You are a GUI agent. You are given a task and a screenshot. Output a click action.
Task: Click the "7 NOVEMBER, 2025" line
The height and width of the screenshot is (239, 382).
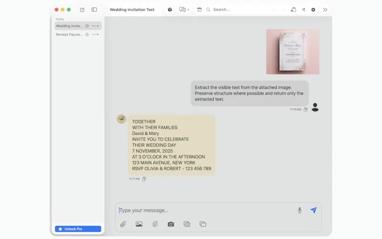(x=152, y=151)
